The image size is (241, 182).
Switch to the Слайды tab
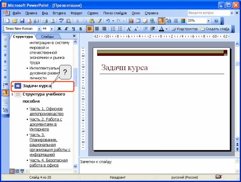(x=47, y=36)
